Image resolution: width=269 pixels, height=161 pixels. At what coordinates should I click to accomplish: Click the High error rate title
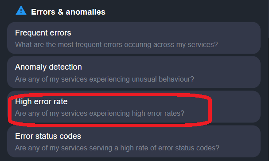point(41,102)
